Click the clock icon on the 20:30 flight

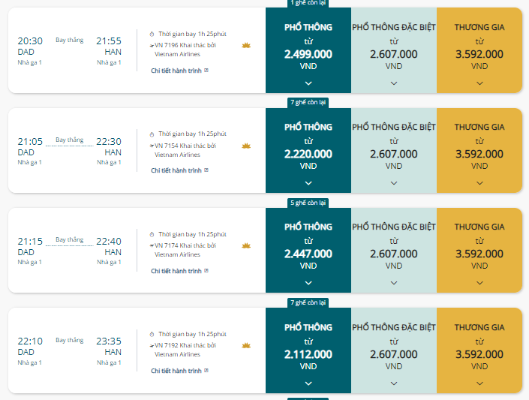click(152, 35)
